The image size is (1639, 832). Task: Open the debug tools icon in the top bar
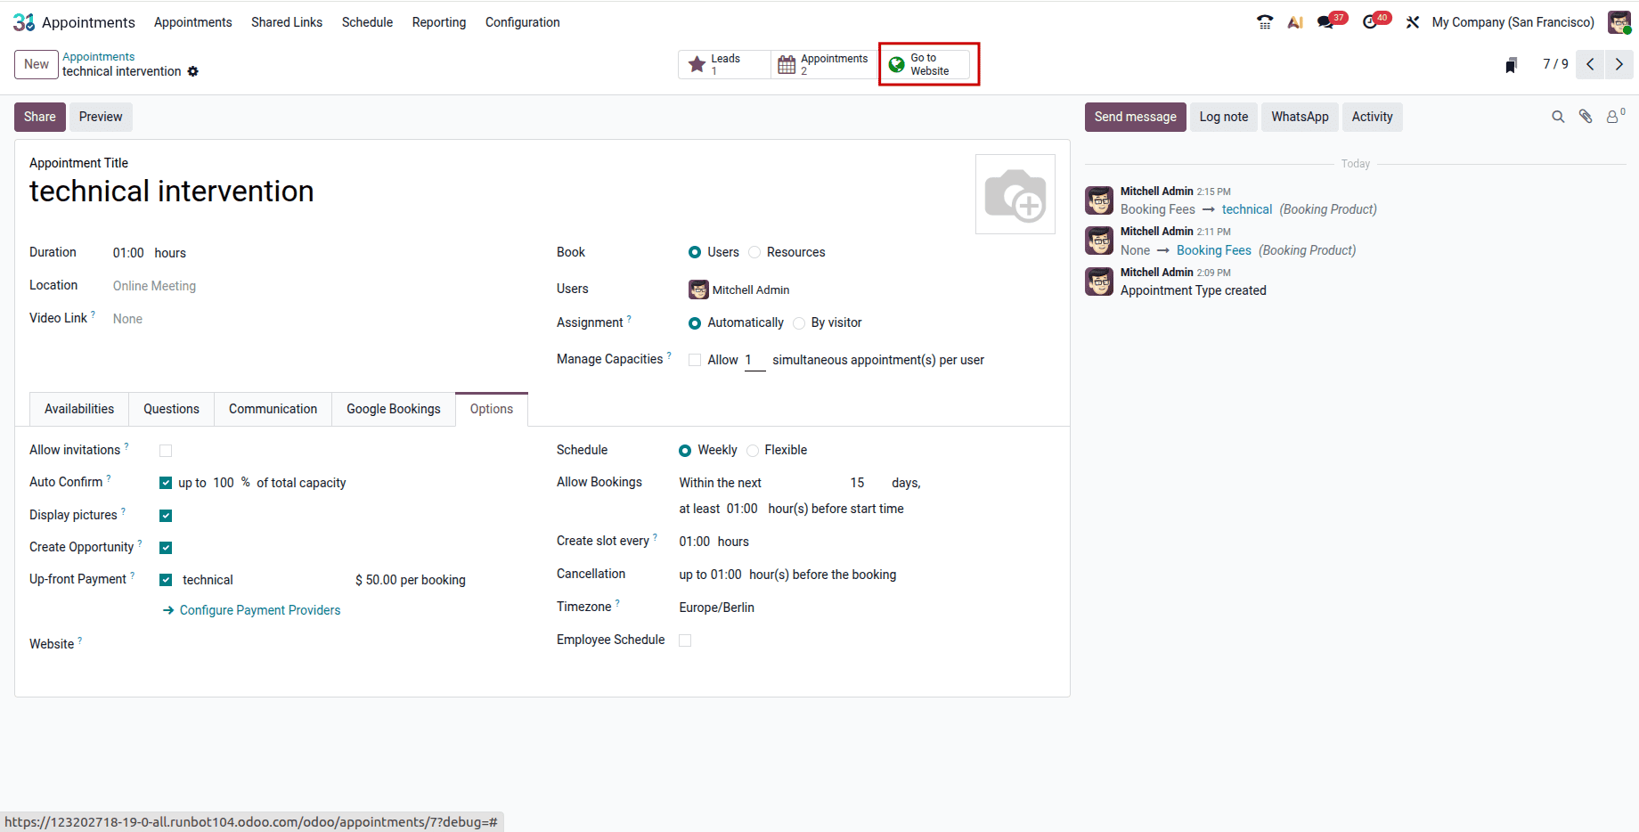[1413, 22]
